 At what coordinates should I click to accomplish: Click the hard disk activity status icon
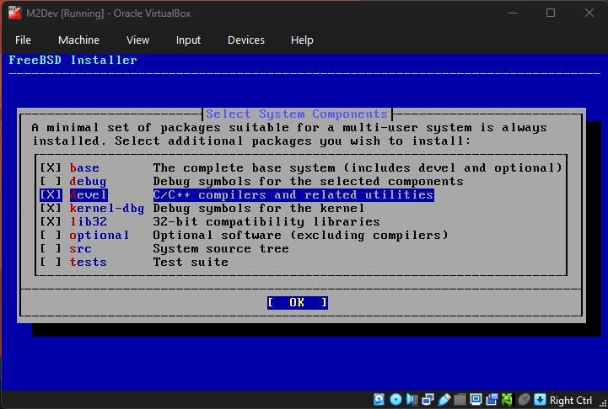click(x=379, y=400)
